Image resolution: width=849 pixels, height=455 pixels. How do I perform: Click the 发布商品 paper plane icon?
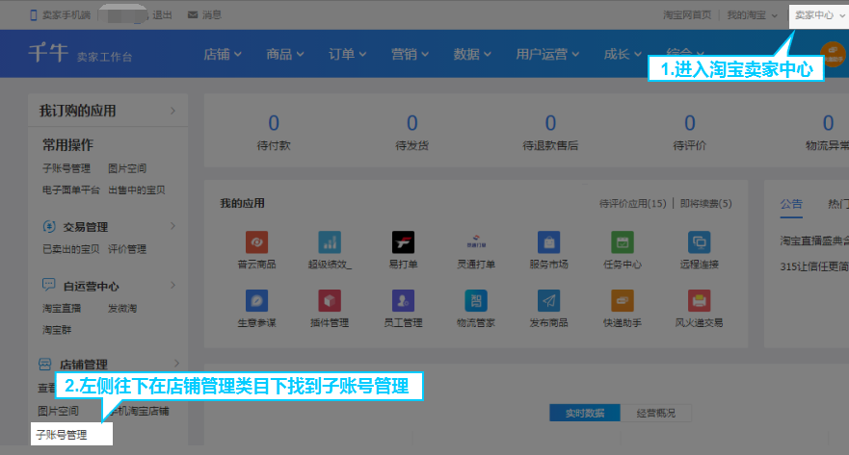pyautogui.click(x=548, y=300)
